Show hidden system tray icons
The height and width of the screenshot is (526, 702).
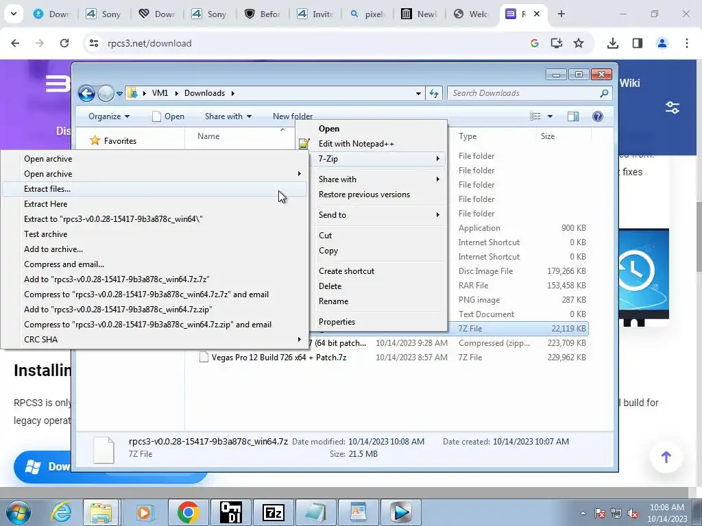coord(583,513)
